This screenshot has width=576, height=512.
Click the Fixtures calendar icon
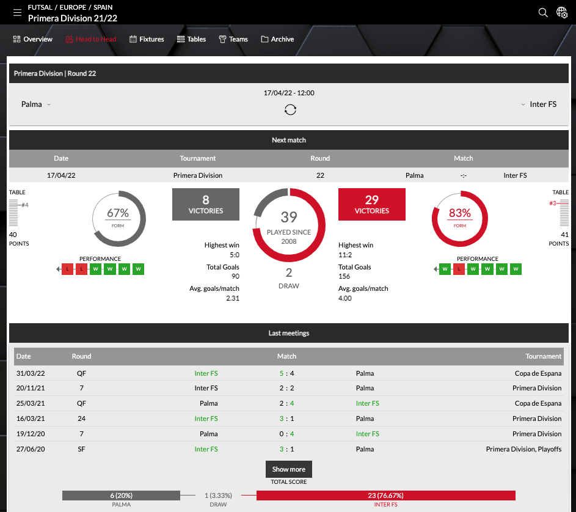(133, 39)
